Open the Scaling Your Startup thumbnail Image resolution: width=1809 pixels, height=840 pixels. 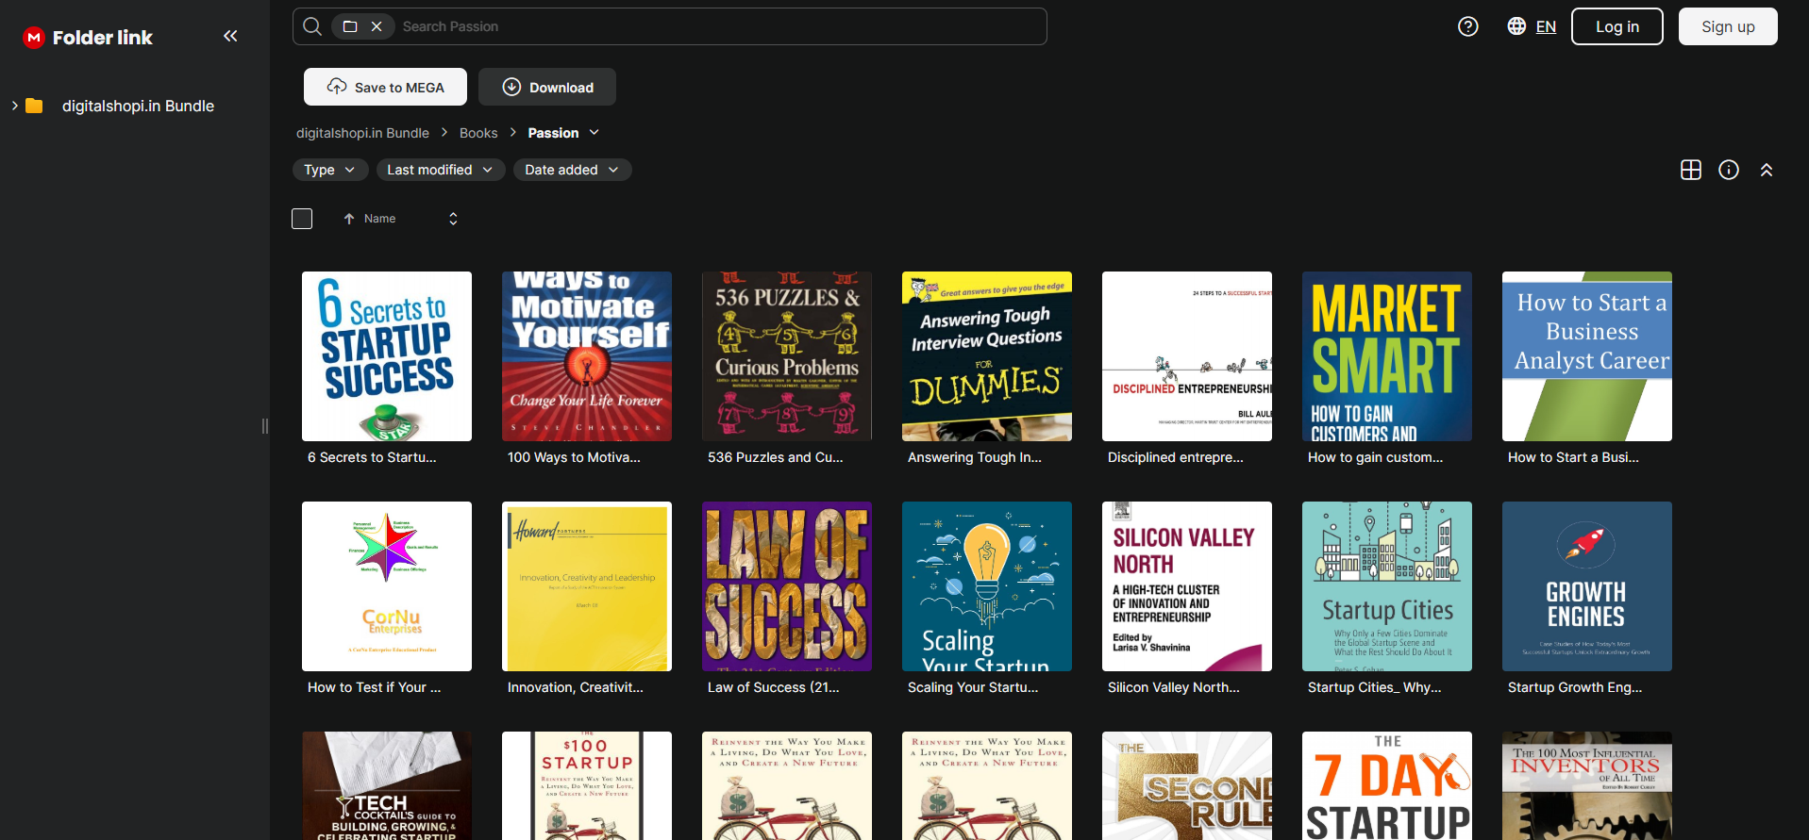[987, 586]
